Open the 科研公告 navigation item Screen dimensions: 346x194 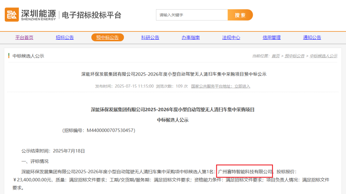coord(150,37)
